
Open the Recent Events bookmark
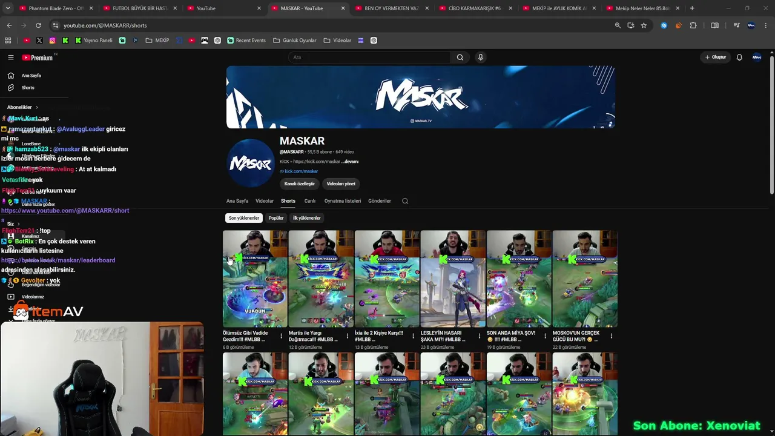tap(246, 41)
